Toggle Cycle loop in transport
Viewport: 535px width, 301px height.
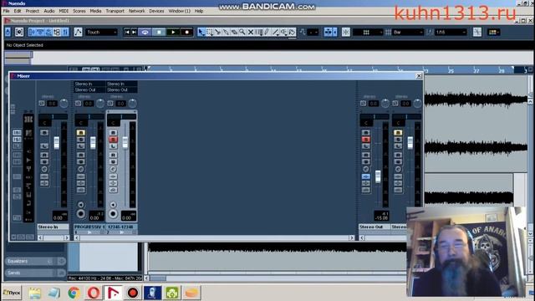click(x=145, y=32)
